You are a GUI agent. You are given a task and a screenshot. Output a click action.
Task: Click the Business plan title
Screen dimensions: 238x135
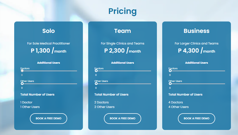(196, 31)
